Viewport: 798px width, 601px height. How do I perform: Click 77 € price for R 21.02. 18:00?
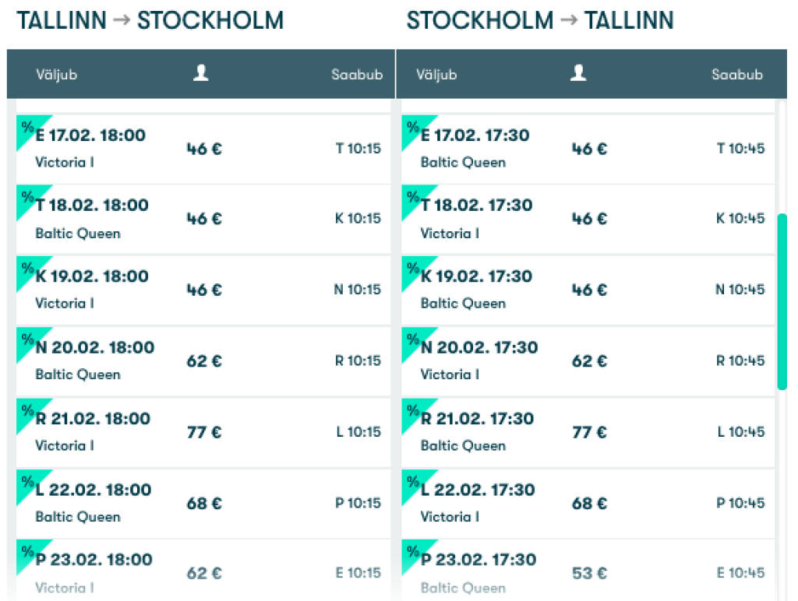click(203, 432)
